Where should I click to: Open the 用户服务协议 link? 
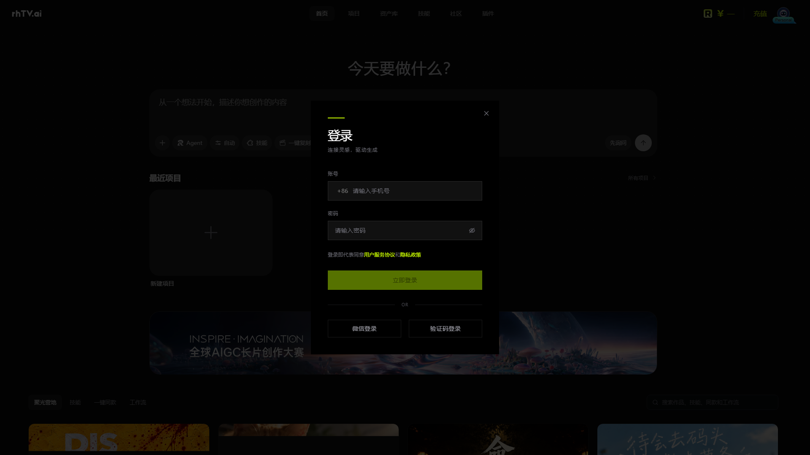coord(379,255)
